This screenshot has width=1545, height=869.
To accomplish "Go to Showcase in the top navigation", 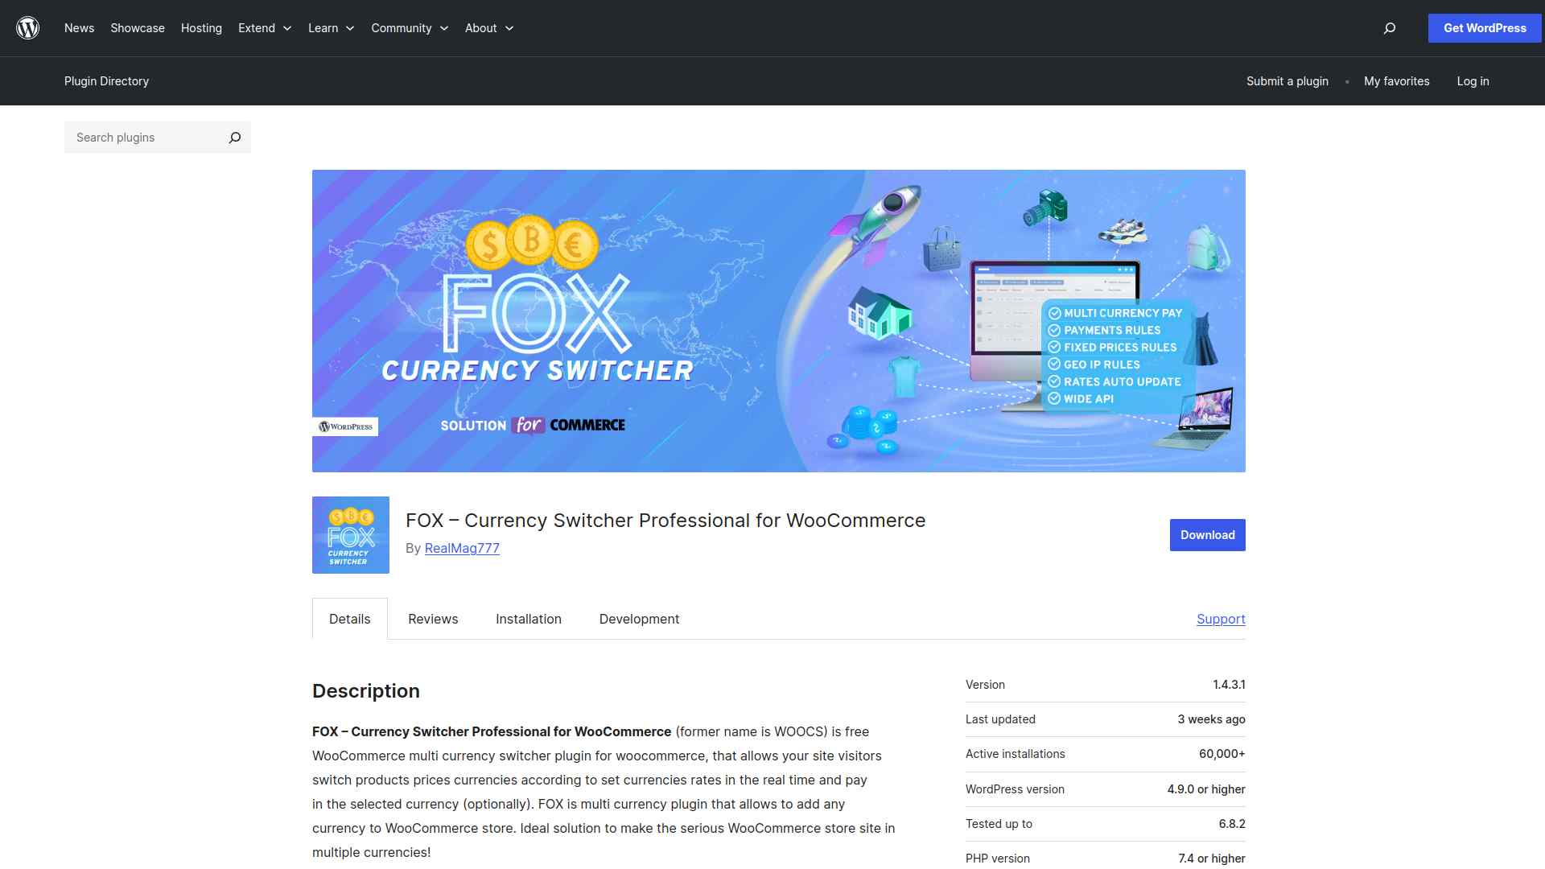I will click(x=138, y=28).
